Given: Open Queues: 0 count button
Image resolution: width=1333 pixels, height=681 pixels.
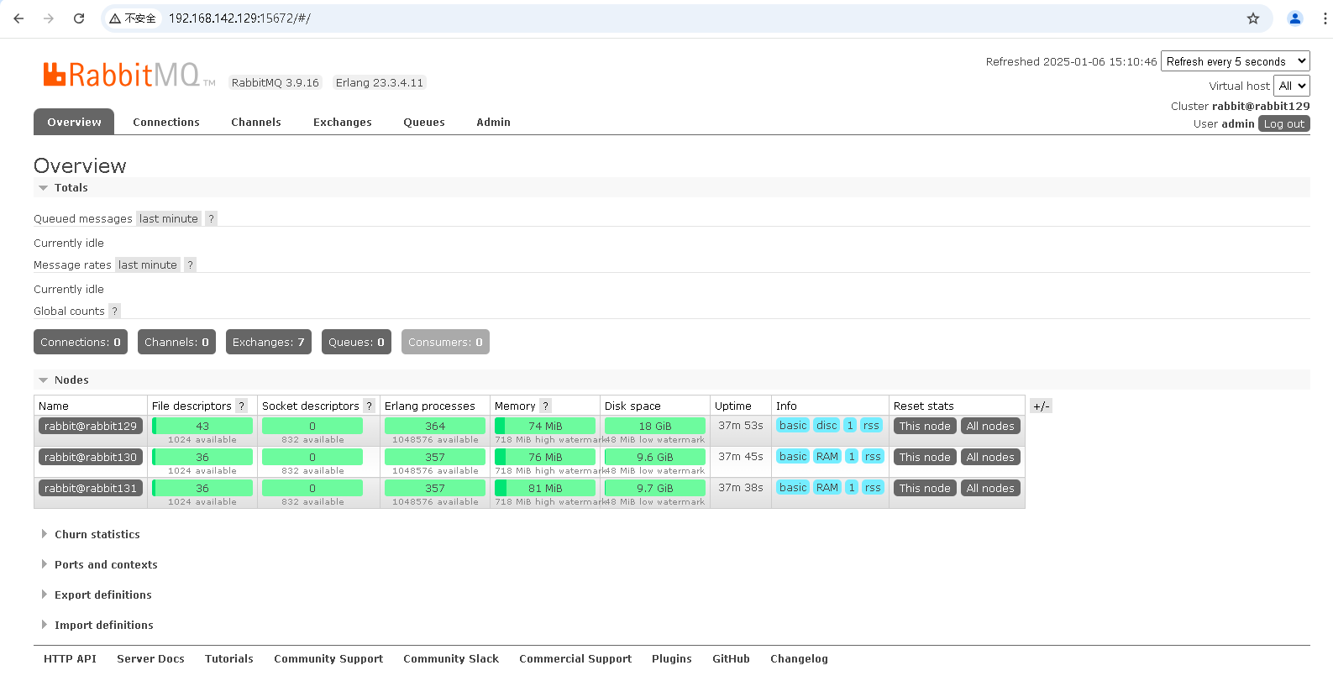Looking at the screenshot, I should point(356,342).
